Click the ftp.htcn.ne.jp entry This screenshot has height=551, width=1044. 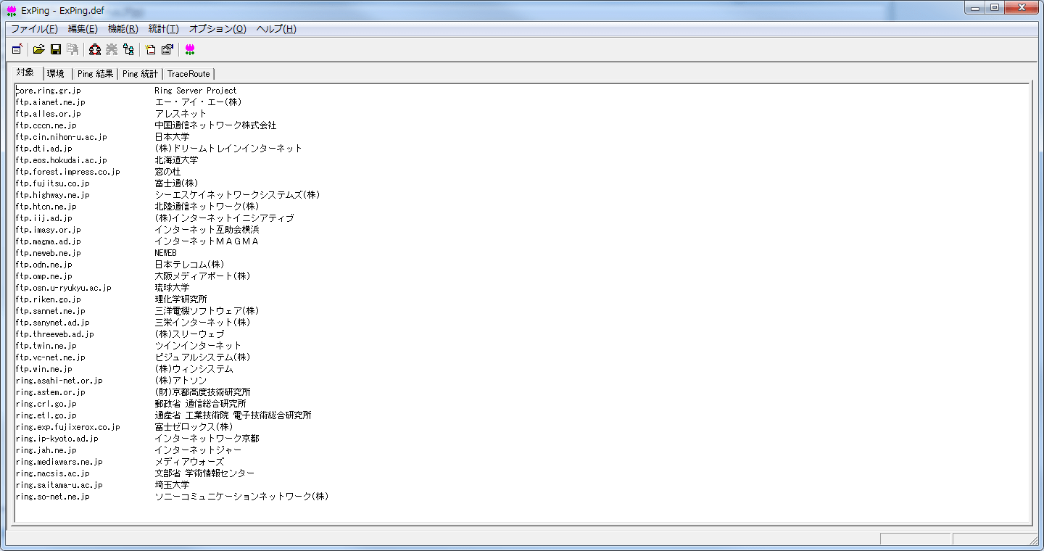click(x=46, y=207)
